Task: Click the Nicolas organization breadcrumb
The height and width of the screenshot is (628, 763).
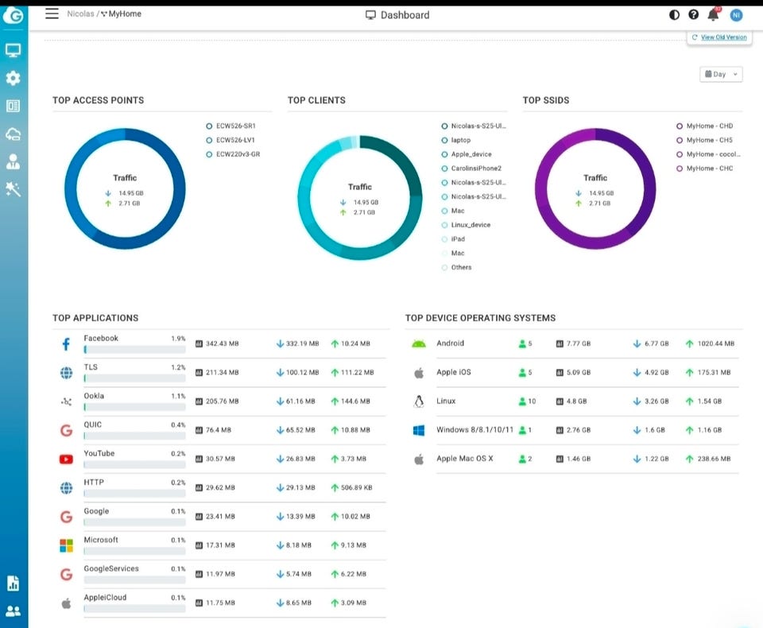Action: (80, 14)
